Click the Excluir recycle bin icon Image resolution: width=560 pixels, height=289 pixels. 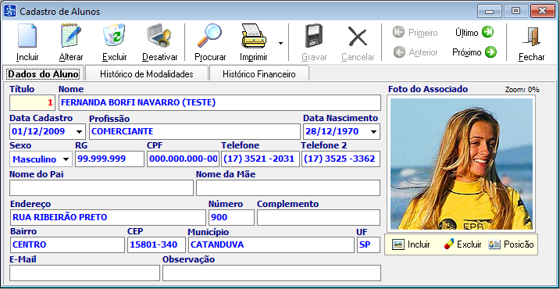114,36
